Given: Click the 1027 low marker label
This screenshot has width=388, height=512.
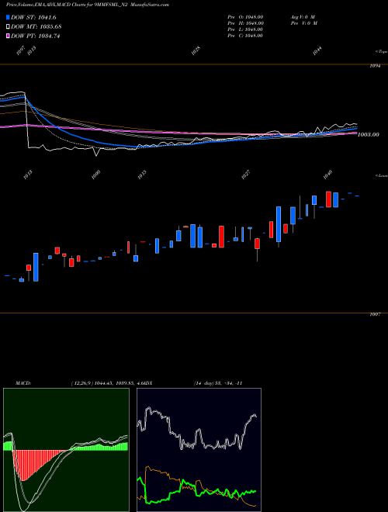Looking at the screenshot, I should tap(245, 175).
